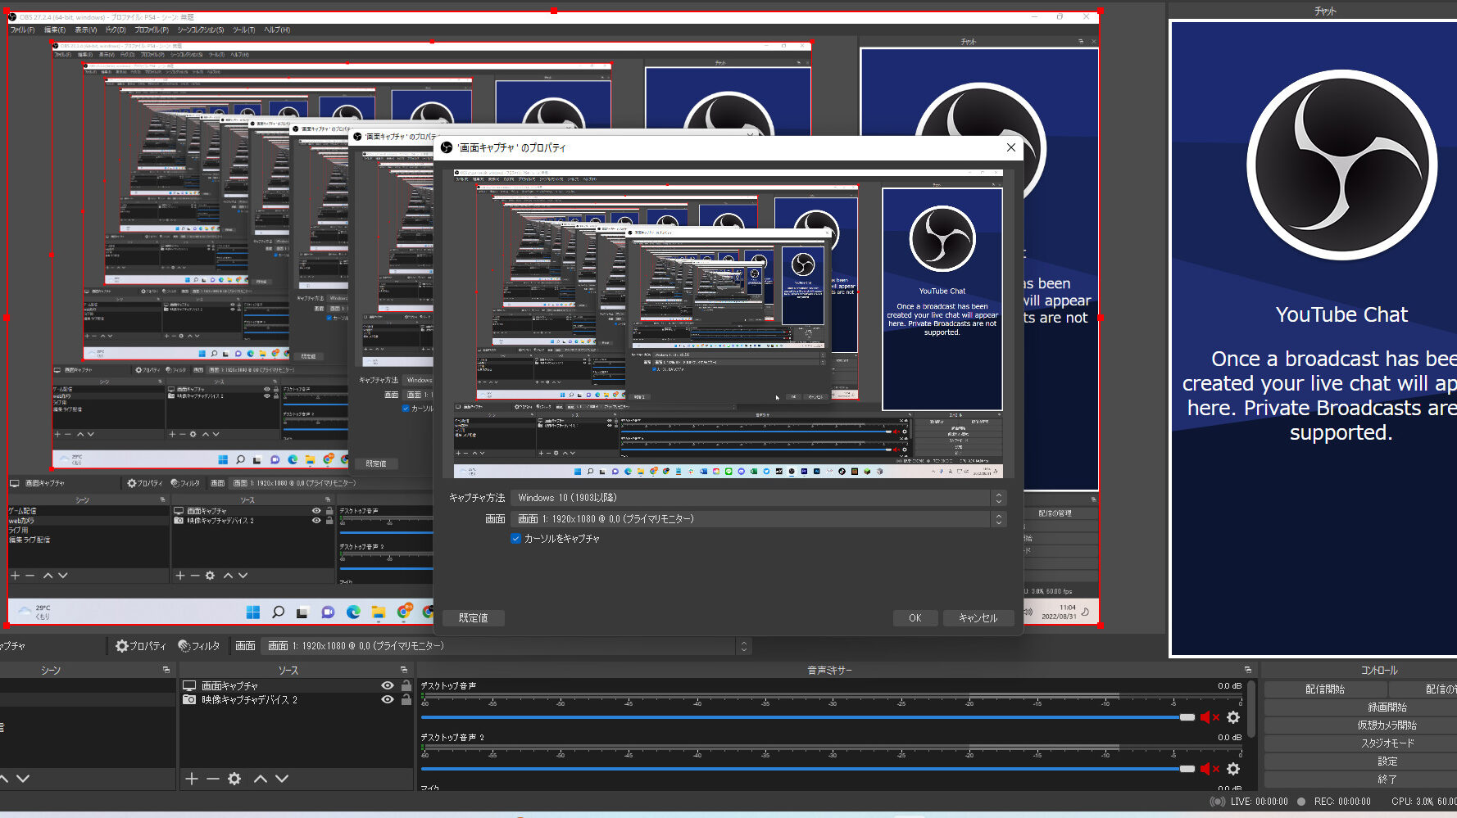Cancel the dialog with キャンセル
The height and width of the screenshot is (818, 1457).
point(978,618)
